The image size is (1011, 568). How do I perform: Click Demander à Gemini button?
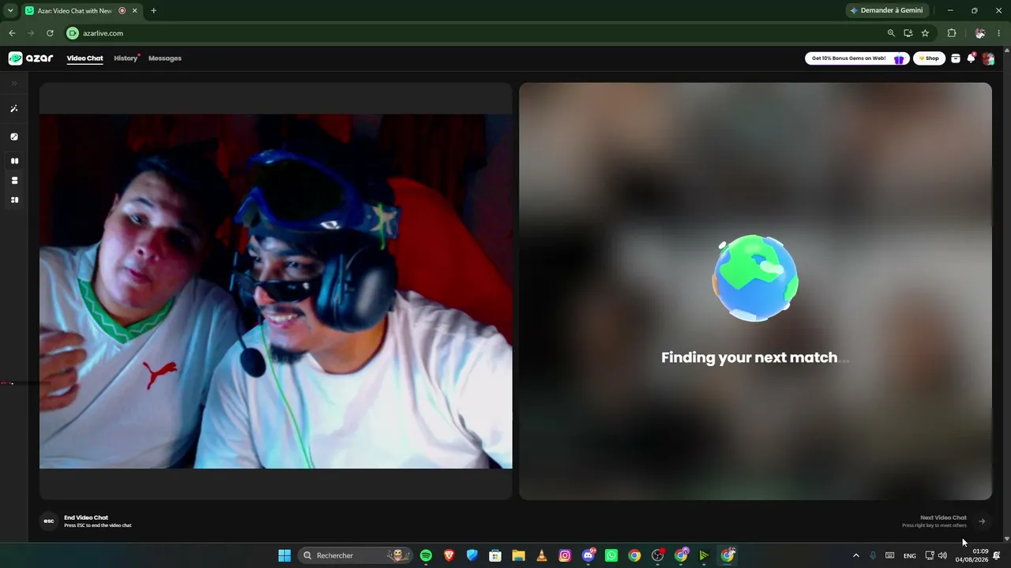[886, 10]
